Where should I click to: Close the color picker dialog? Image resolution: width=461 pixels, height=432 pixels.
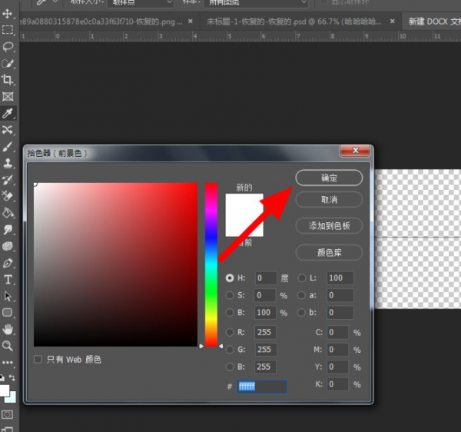tap(355, 151)
